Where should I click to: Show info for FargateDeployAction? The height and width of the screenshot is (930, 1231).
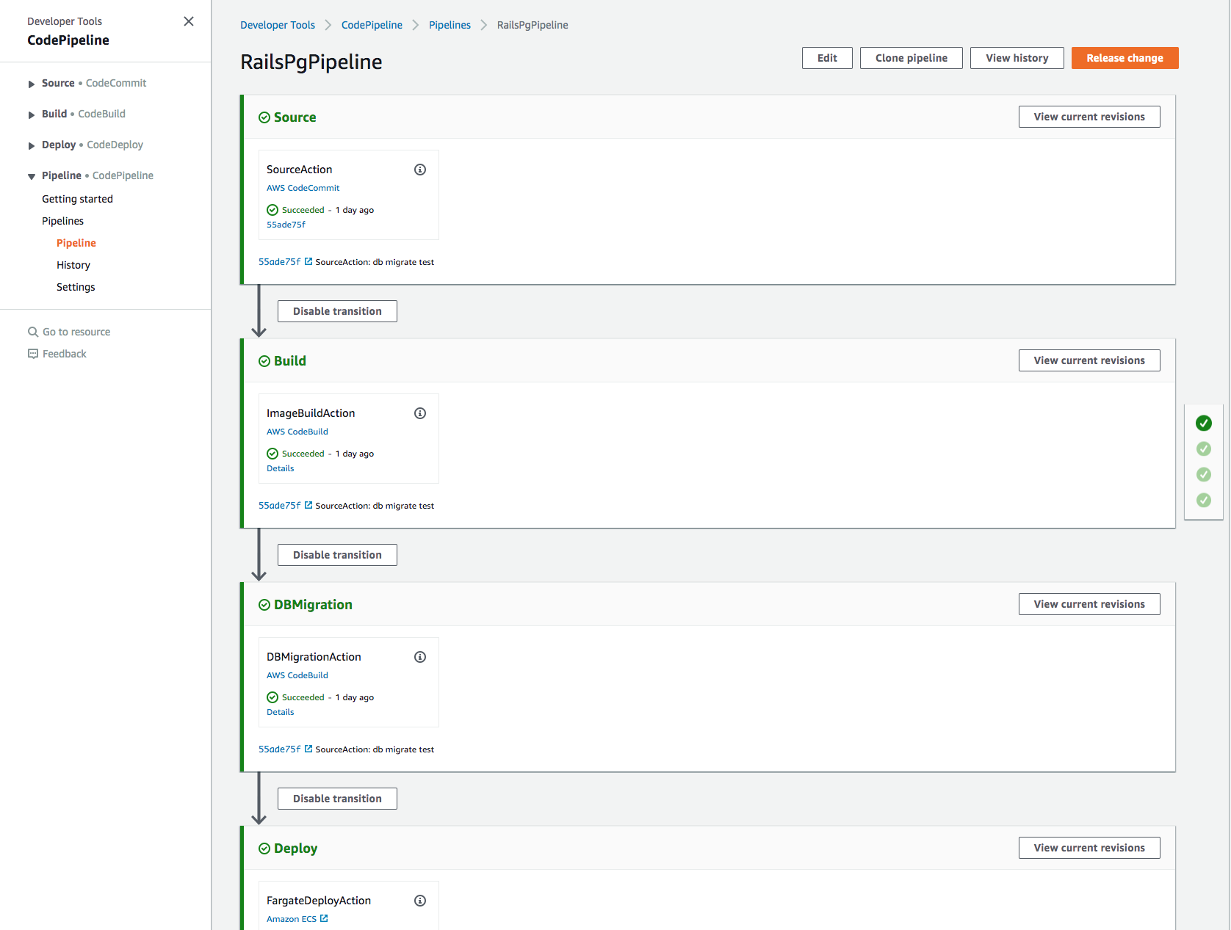click(x=420, y=901)
